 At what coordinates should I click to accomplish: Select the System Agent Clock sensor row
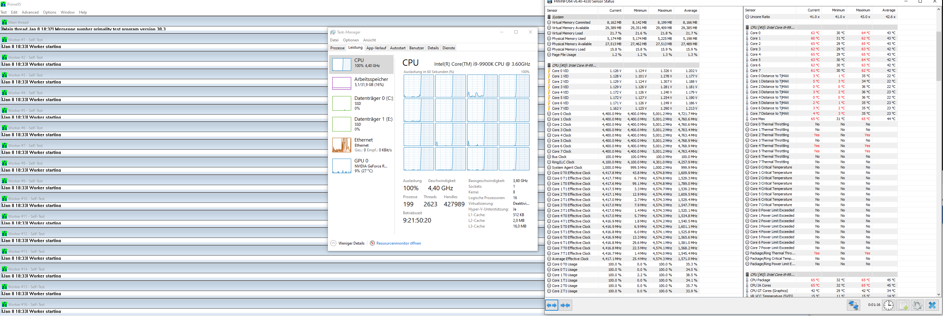(623, 167)
